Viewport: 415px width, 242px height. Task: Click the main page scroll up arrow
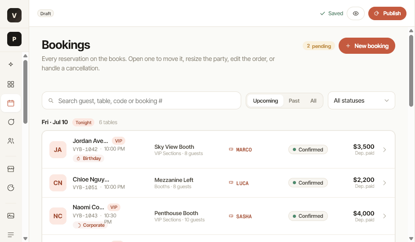tap(411, 30)
